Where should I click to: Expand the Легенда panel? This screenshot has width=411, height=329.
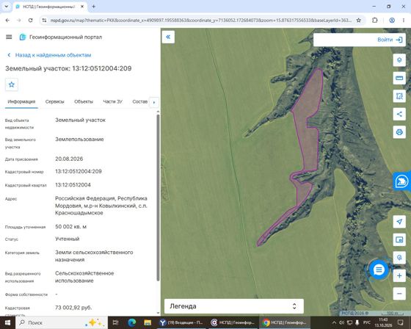click(234, 306)
